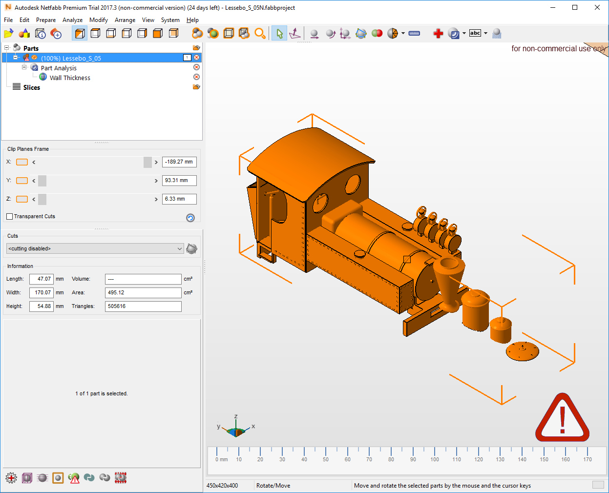The height and width of the screenshot is (493, 609).
Task: Collapse the Parts tree node
Action: coord(7,48)
